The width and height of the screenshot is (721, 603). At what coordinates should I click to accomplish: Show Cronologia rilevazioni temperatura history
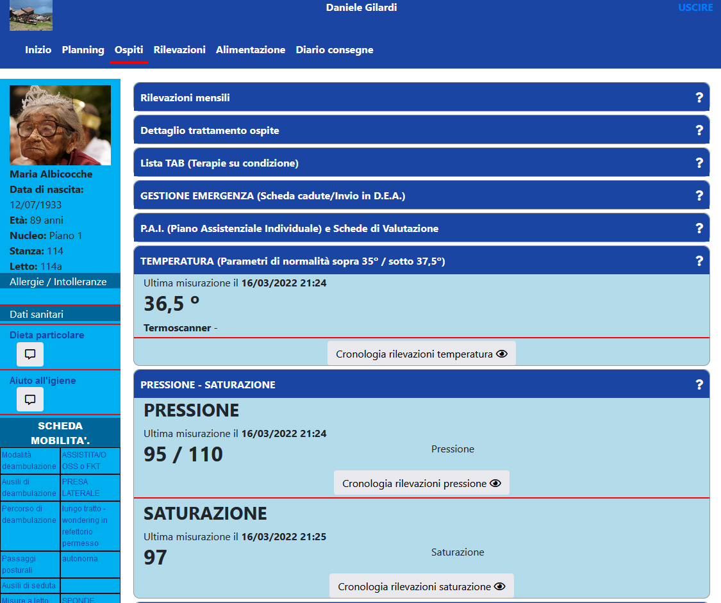pos(421,354)
